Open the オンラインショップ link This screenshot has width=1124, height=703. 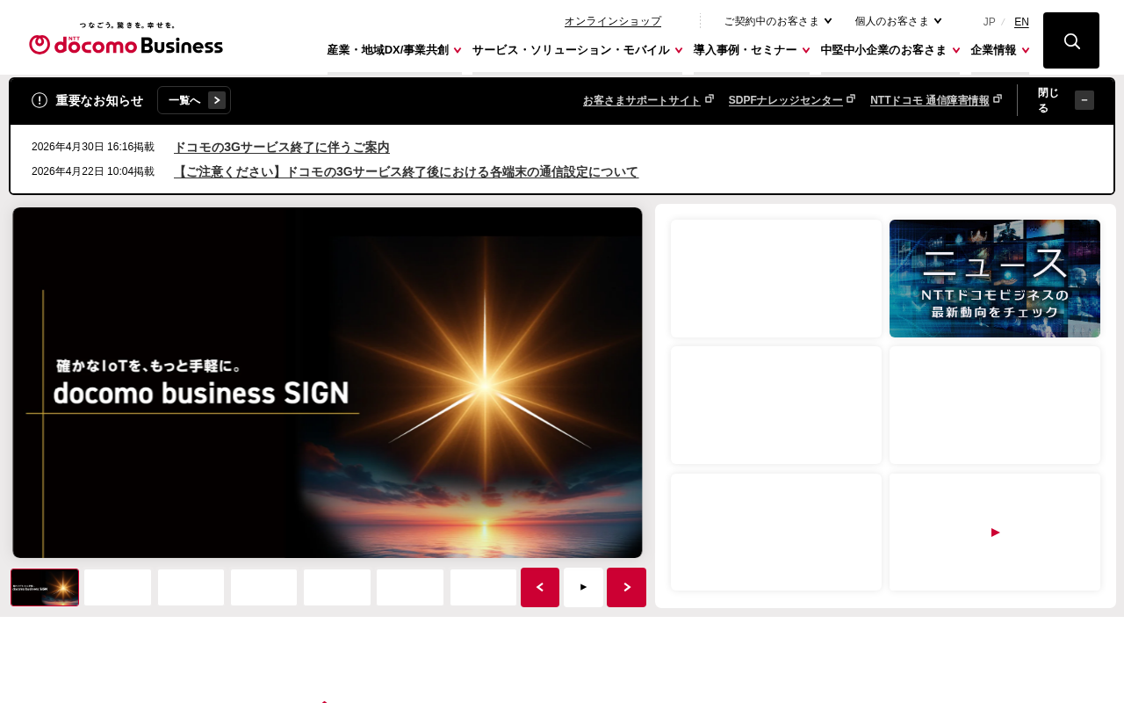pyautogui.click(x=613, y=21)
